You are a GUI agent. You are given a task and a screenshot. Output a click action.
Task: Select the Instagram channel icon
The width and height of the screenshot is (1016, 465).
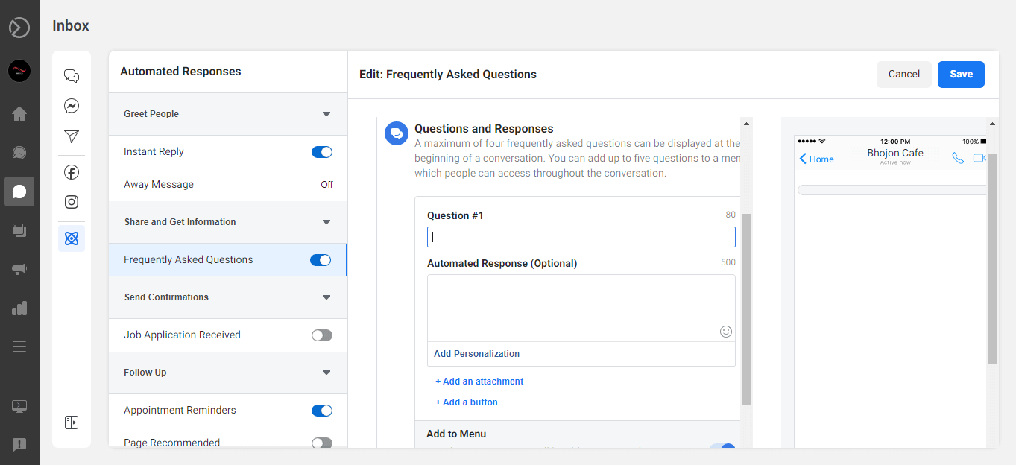71,201
